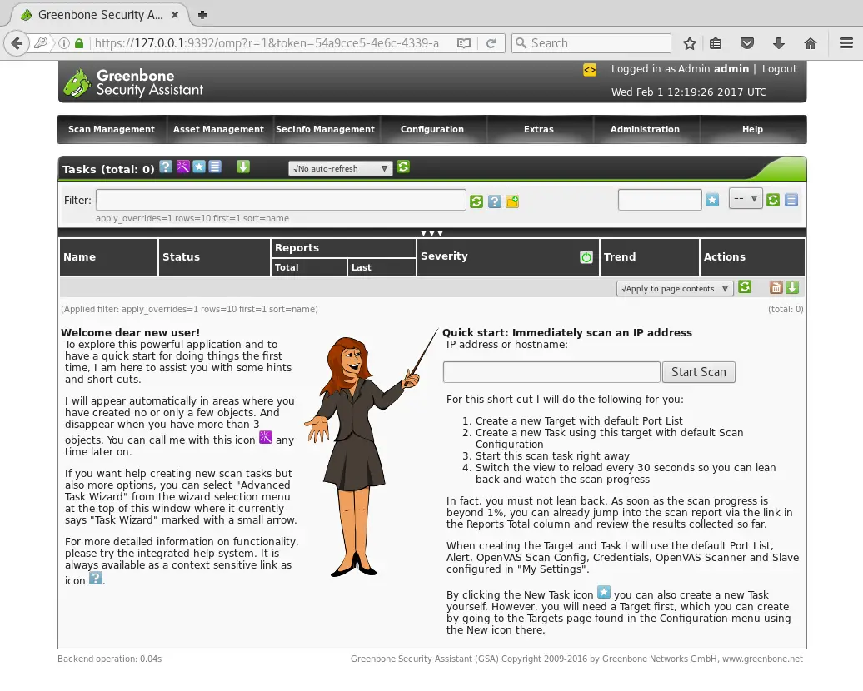This screenshot has height=691, width=863.
Task: Open a new browser tab with plus
Action: 202,15
